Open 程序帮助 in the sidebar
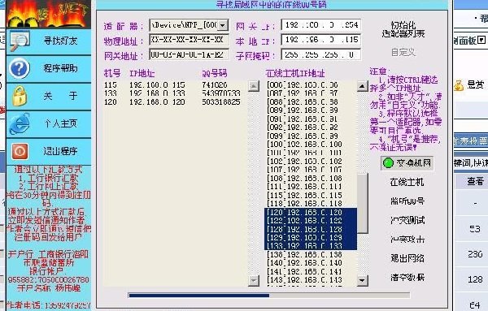This screenshot has width=488, height=311. coord(49,68)
